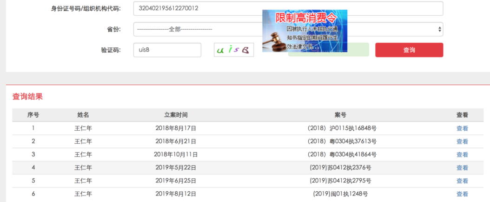Click the 查询结果 section heading
490x202 pixels.
[27, 97]
